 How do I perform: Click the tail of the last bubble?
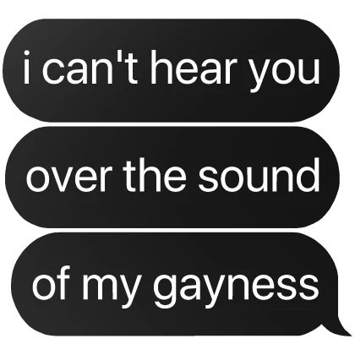tap(340, 327)
